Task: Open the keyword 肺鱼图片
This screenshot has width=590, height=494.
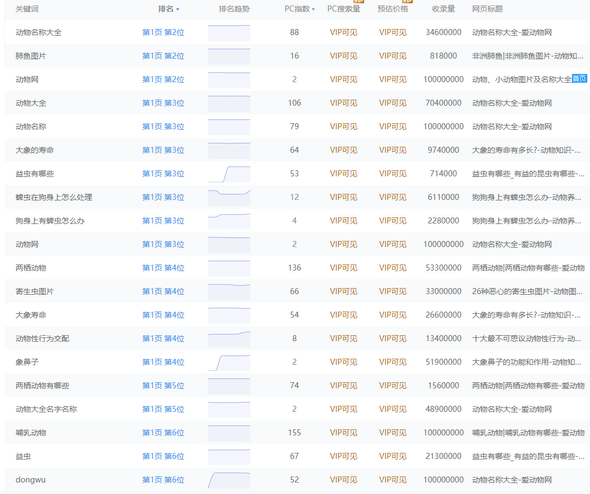Action: tap(31, 56)
